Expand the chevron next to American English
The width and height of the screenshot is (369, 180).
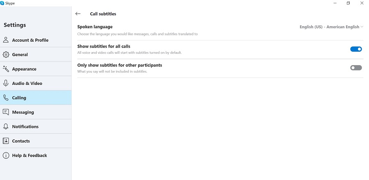click(362, 27)
